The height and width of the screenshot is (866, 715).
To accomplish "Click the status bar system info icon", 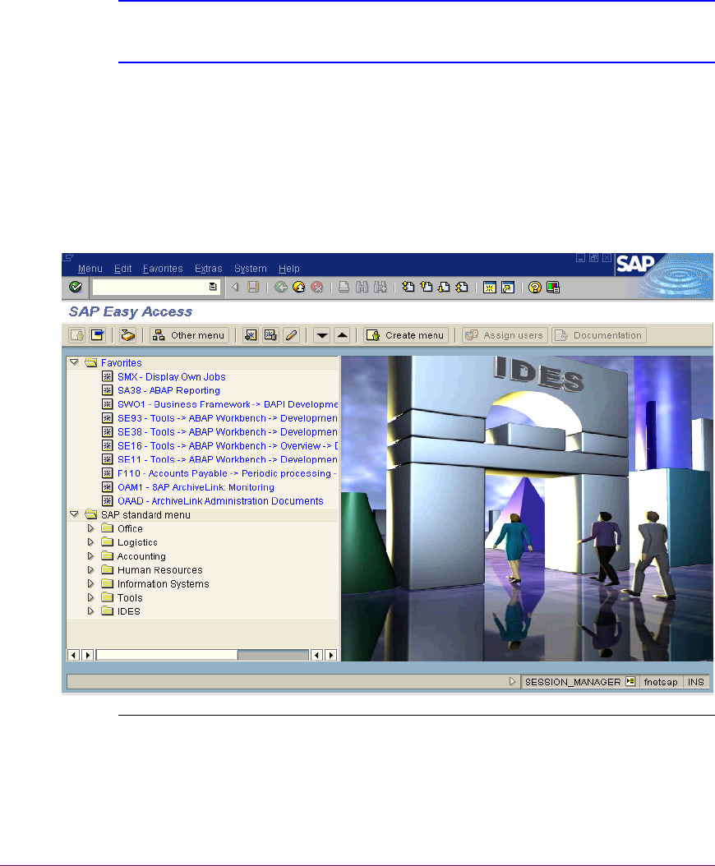I will point(630,681).
